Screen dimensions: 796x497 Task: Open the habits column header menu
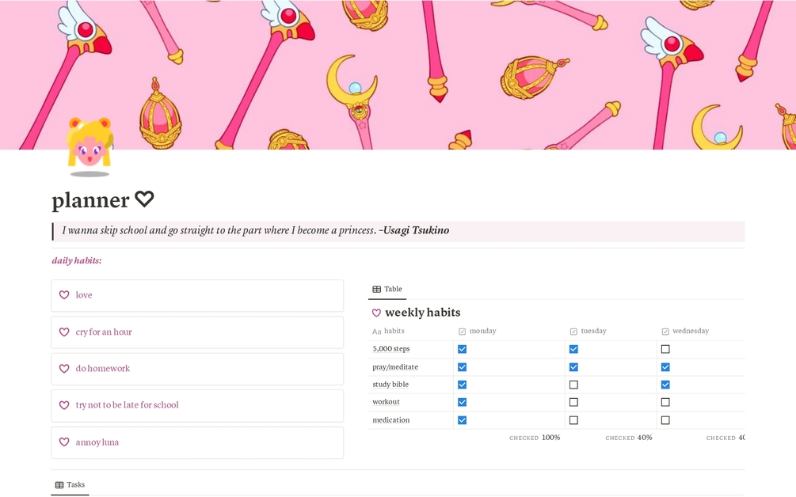(411, 331)
